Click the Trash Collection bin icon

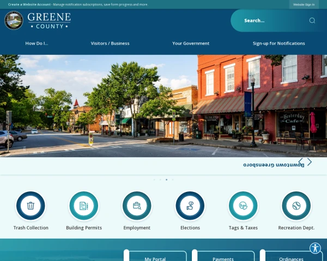click(x=31, y=206)
